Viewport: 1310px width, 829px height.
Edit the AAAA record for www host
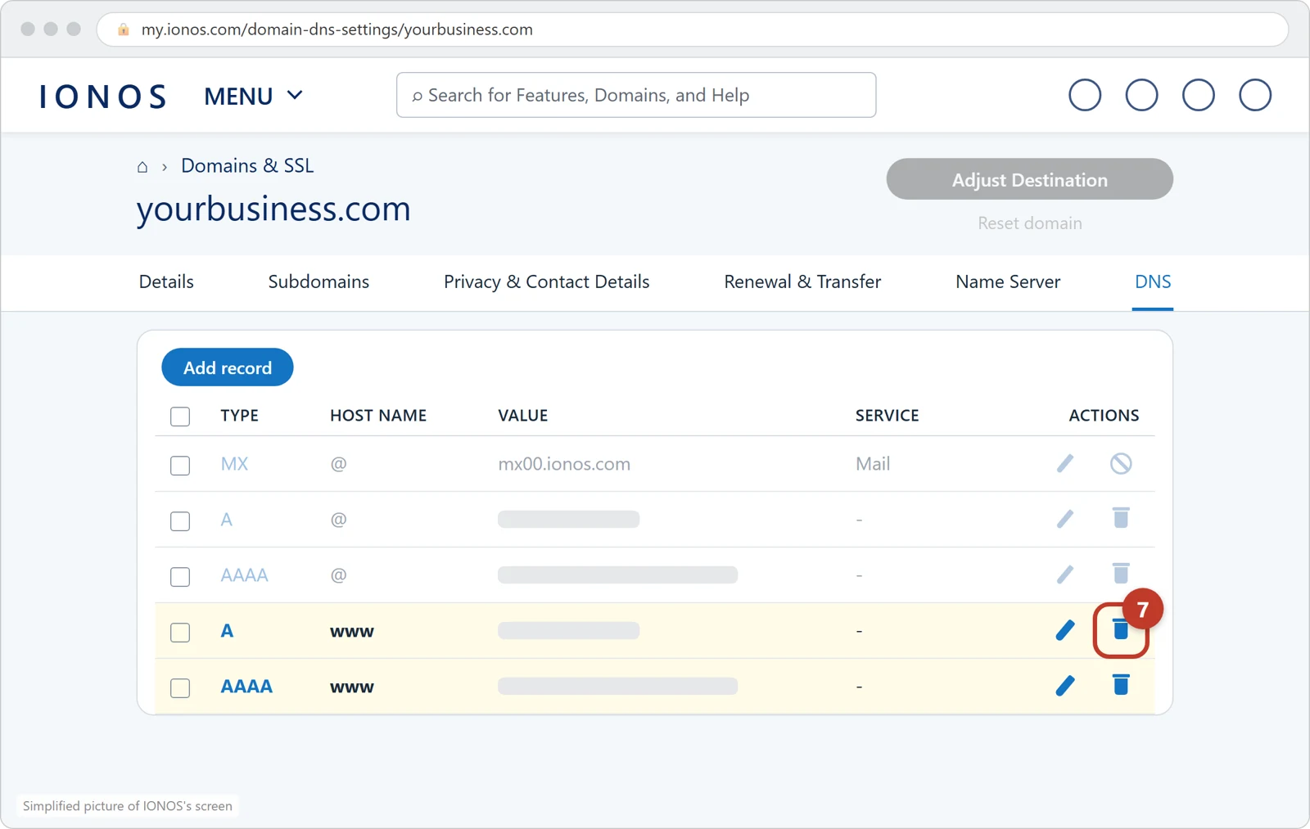pyautogui.click(x=1064, y=686)
